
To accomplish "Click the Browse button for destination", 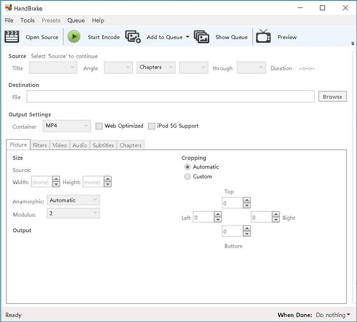I will click(x=332, y=96).
